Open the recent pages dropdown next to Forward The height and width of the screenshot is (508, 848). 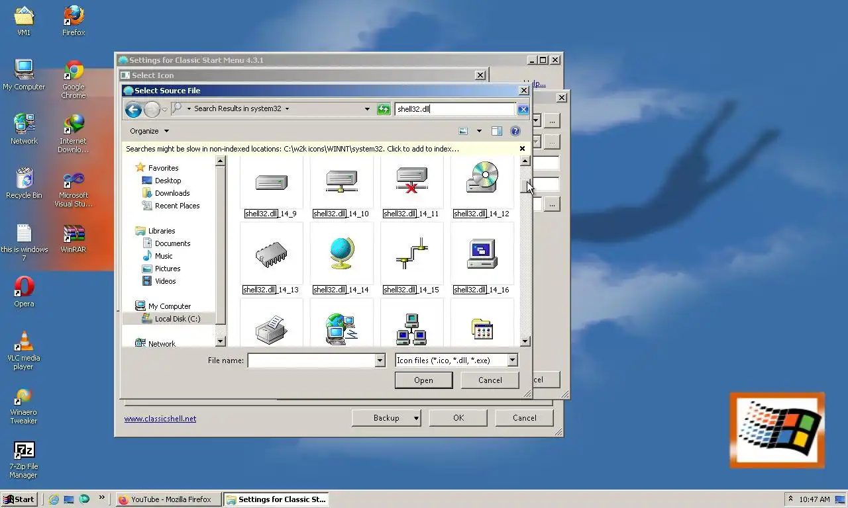tap(164, 109)
